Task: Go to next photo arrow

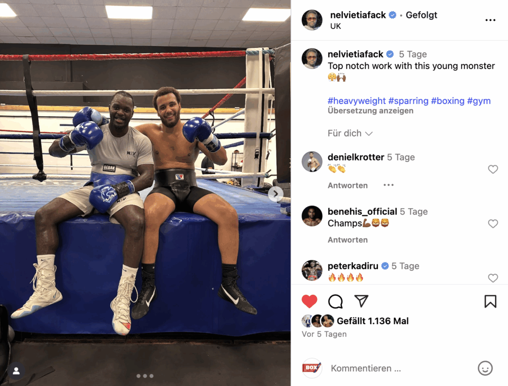Action: (x=275, y=194)
